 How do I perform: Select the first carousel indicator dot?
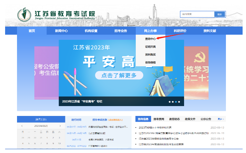[x=169, y=102]
